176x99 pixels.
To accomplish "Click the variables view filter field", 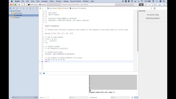I will [x=79, y=97].
